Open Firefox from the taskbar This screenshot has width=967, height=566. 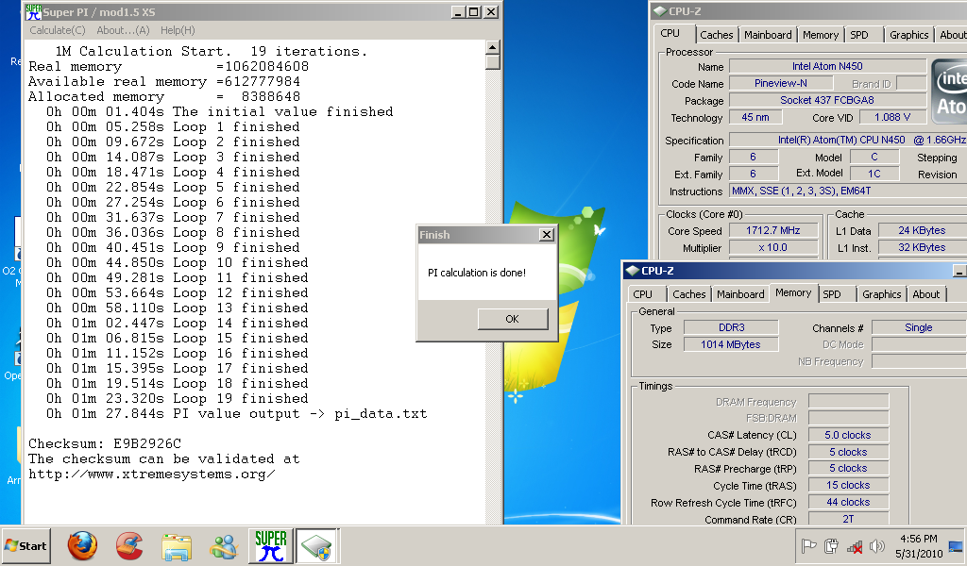tap(82, 545)
